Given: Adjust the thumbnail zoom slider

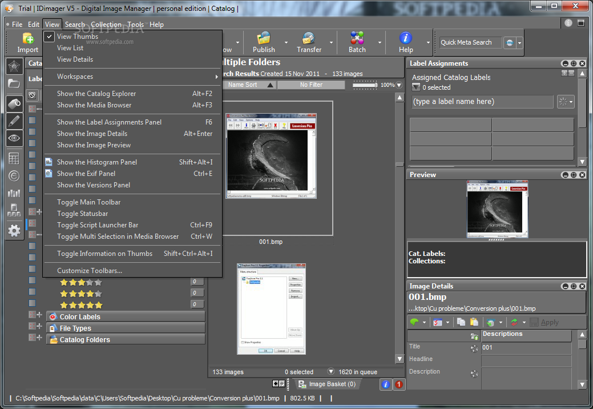Looking at the screenshot, I should coord(365,85).
